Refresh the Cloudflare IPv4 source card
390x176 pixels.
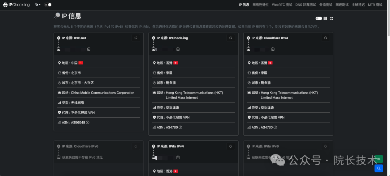point(326,38)
